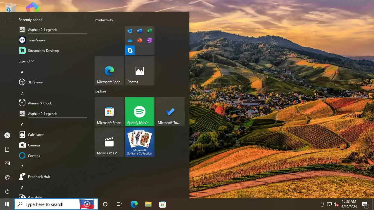Open the Microsoft To Do tile
The width and height of the screenshot is (374, 210).
click(170, 112)
